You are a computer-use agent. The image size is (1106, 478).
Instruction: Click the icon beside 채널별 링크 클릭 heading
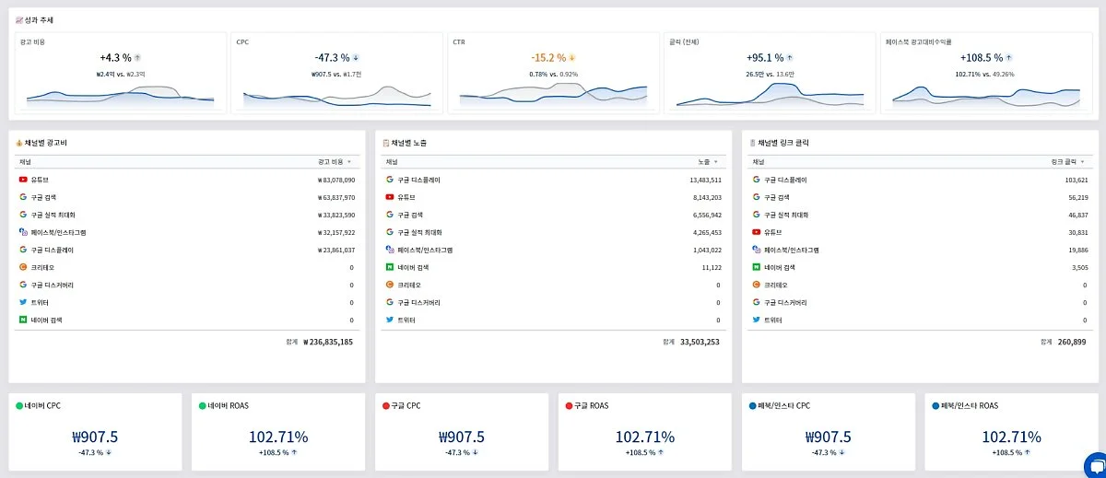[752, 143]
